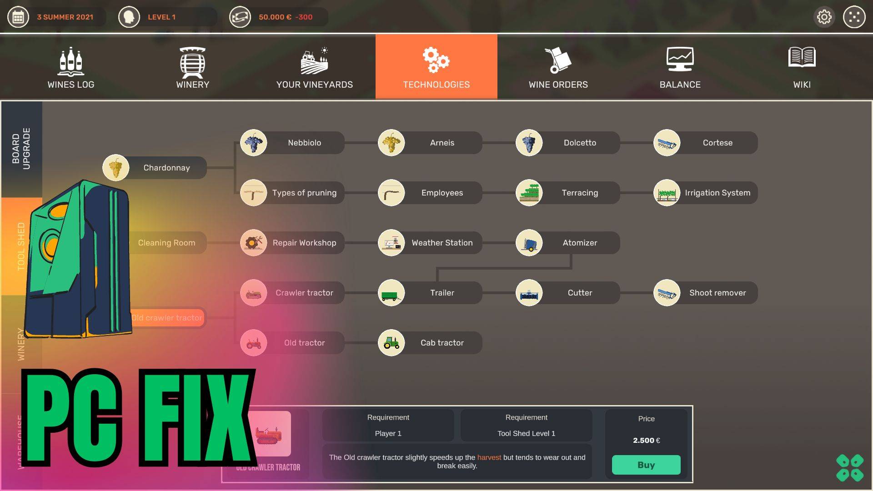Switch to the Wine Orders tab
Screen dimensions: 873x491
pyautogui.click(x=558, y=66)
